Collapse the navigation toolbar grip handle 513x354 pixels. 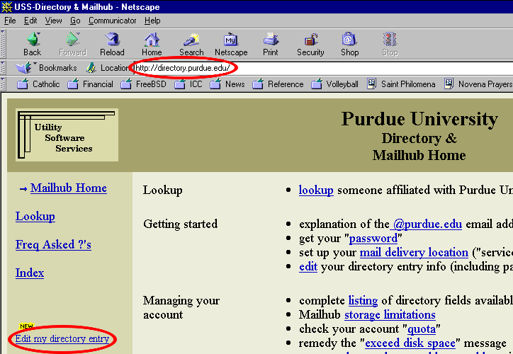[x=3, y=44]
